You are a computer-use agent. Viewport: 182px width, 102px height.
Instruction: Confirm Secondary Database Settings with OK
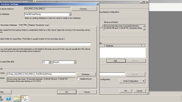click(67, 92)
